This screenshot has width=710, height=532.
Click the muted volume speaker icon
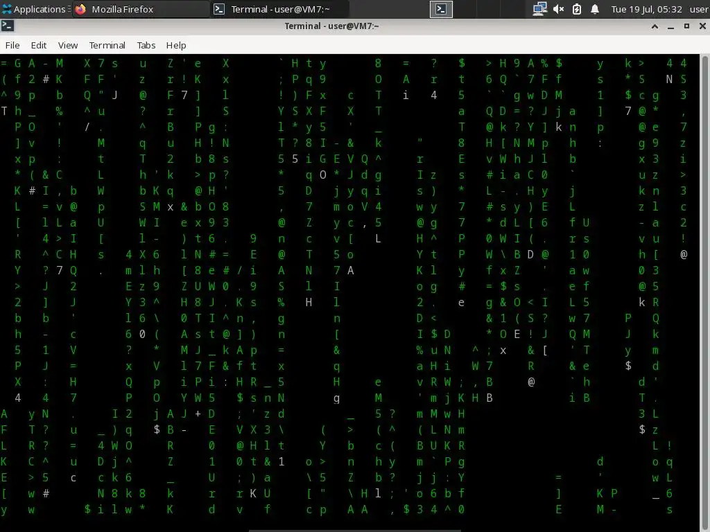[558, 9]
